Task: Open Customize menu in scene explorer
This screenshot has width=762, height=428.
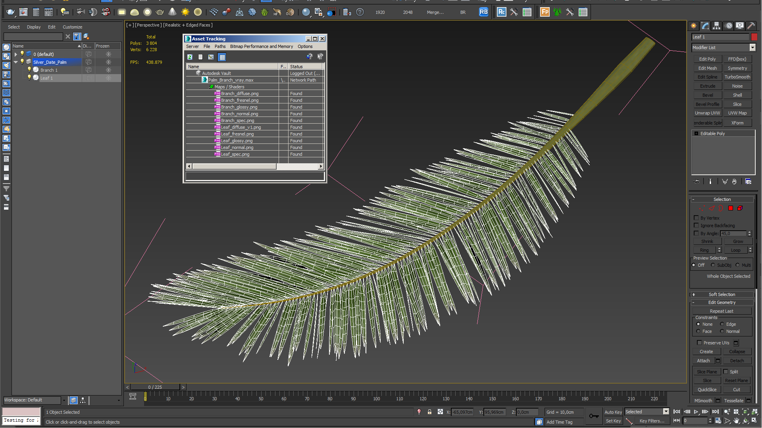Action: (73, 27)
